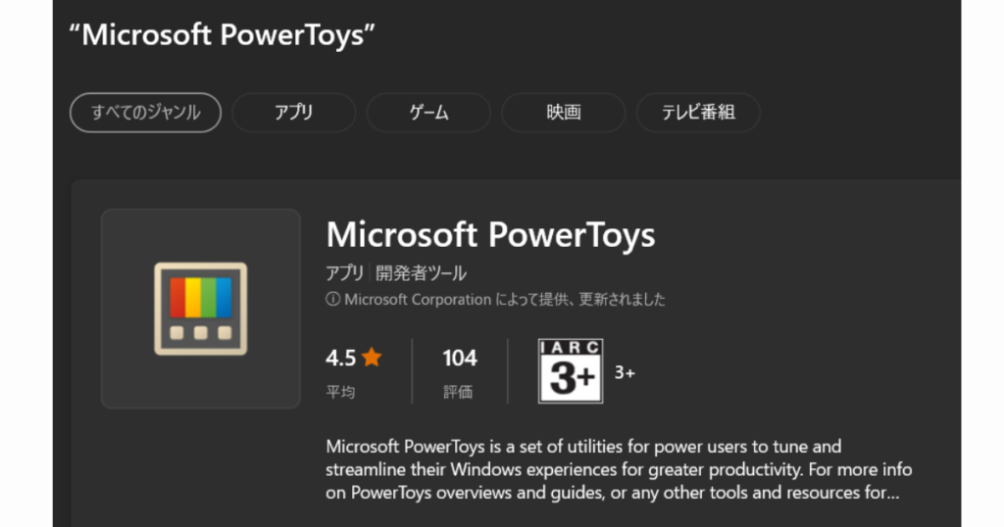Click the 平均 label under the rating
The width and height of the screenshot is (1004, 527).
[340, 392]
